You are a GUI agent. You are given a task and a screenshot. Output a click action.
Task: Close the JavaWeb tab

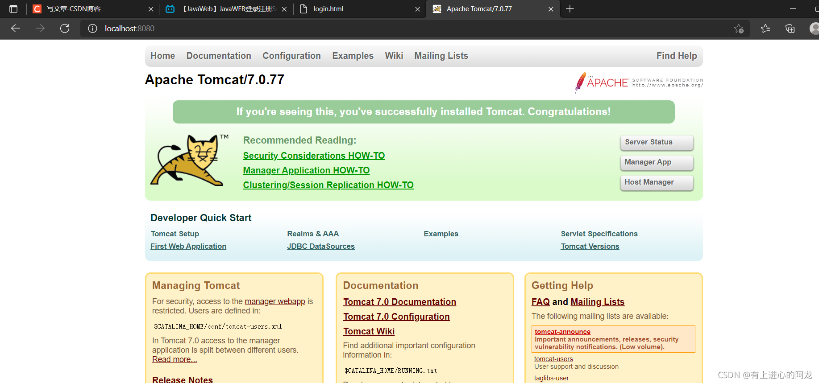coord(284,9)
